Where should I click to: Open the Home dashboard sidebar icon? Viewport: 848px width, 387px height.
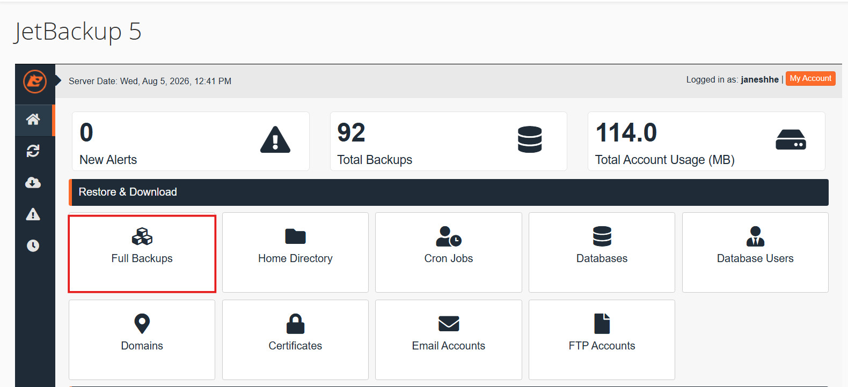point(33,120)
